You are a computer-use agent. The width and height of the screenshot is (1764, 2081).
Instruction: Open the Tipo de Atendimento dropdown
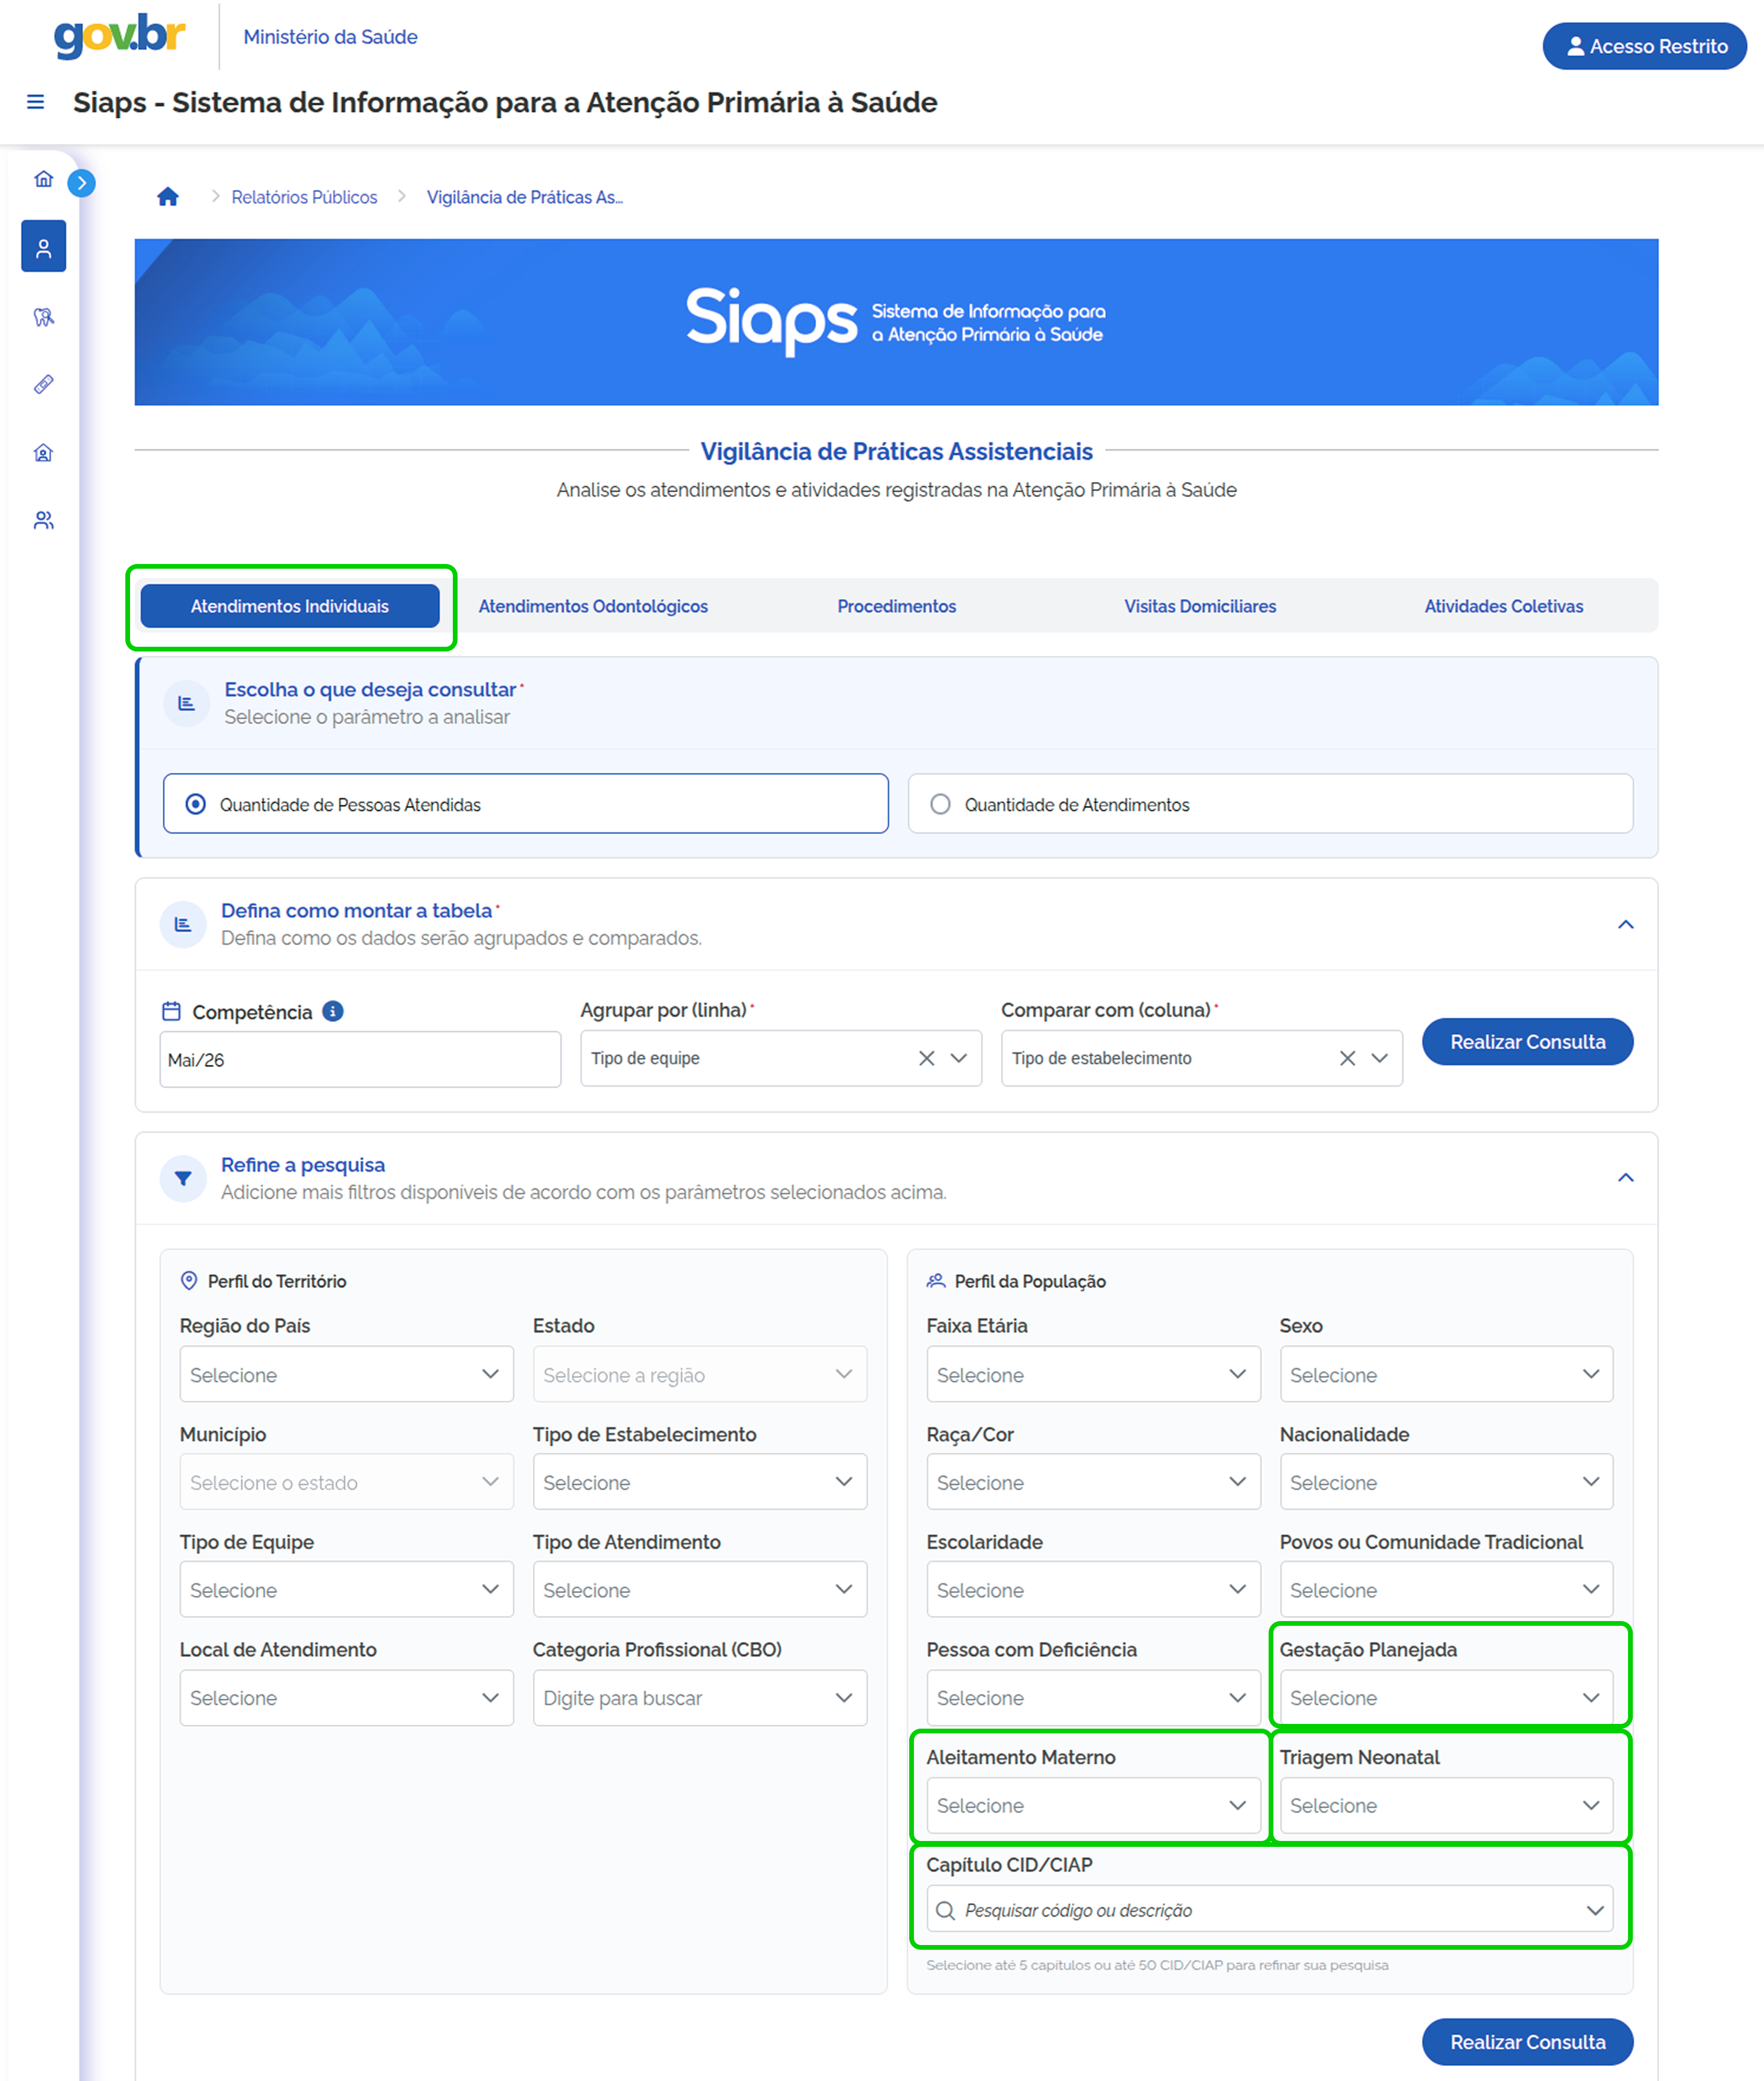[x=700, y=1589]
